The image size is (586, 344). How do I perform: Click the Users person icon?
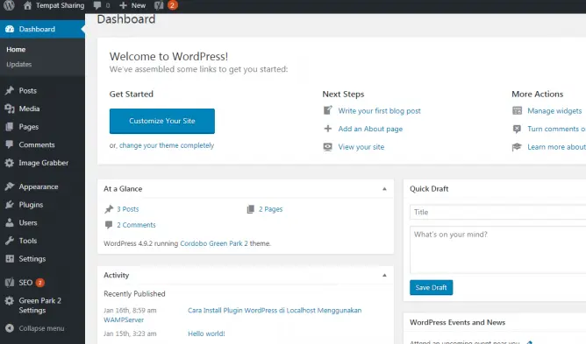(10, 222)
